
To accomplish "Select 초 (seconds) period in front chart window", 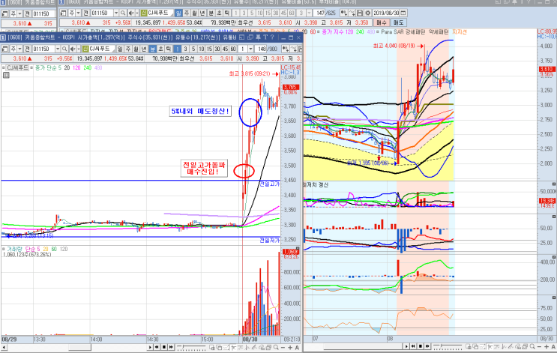I will click(x=160, y=49).
